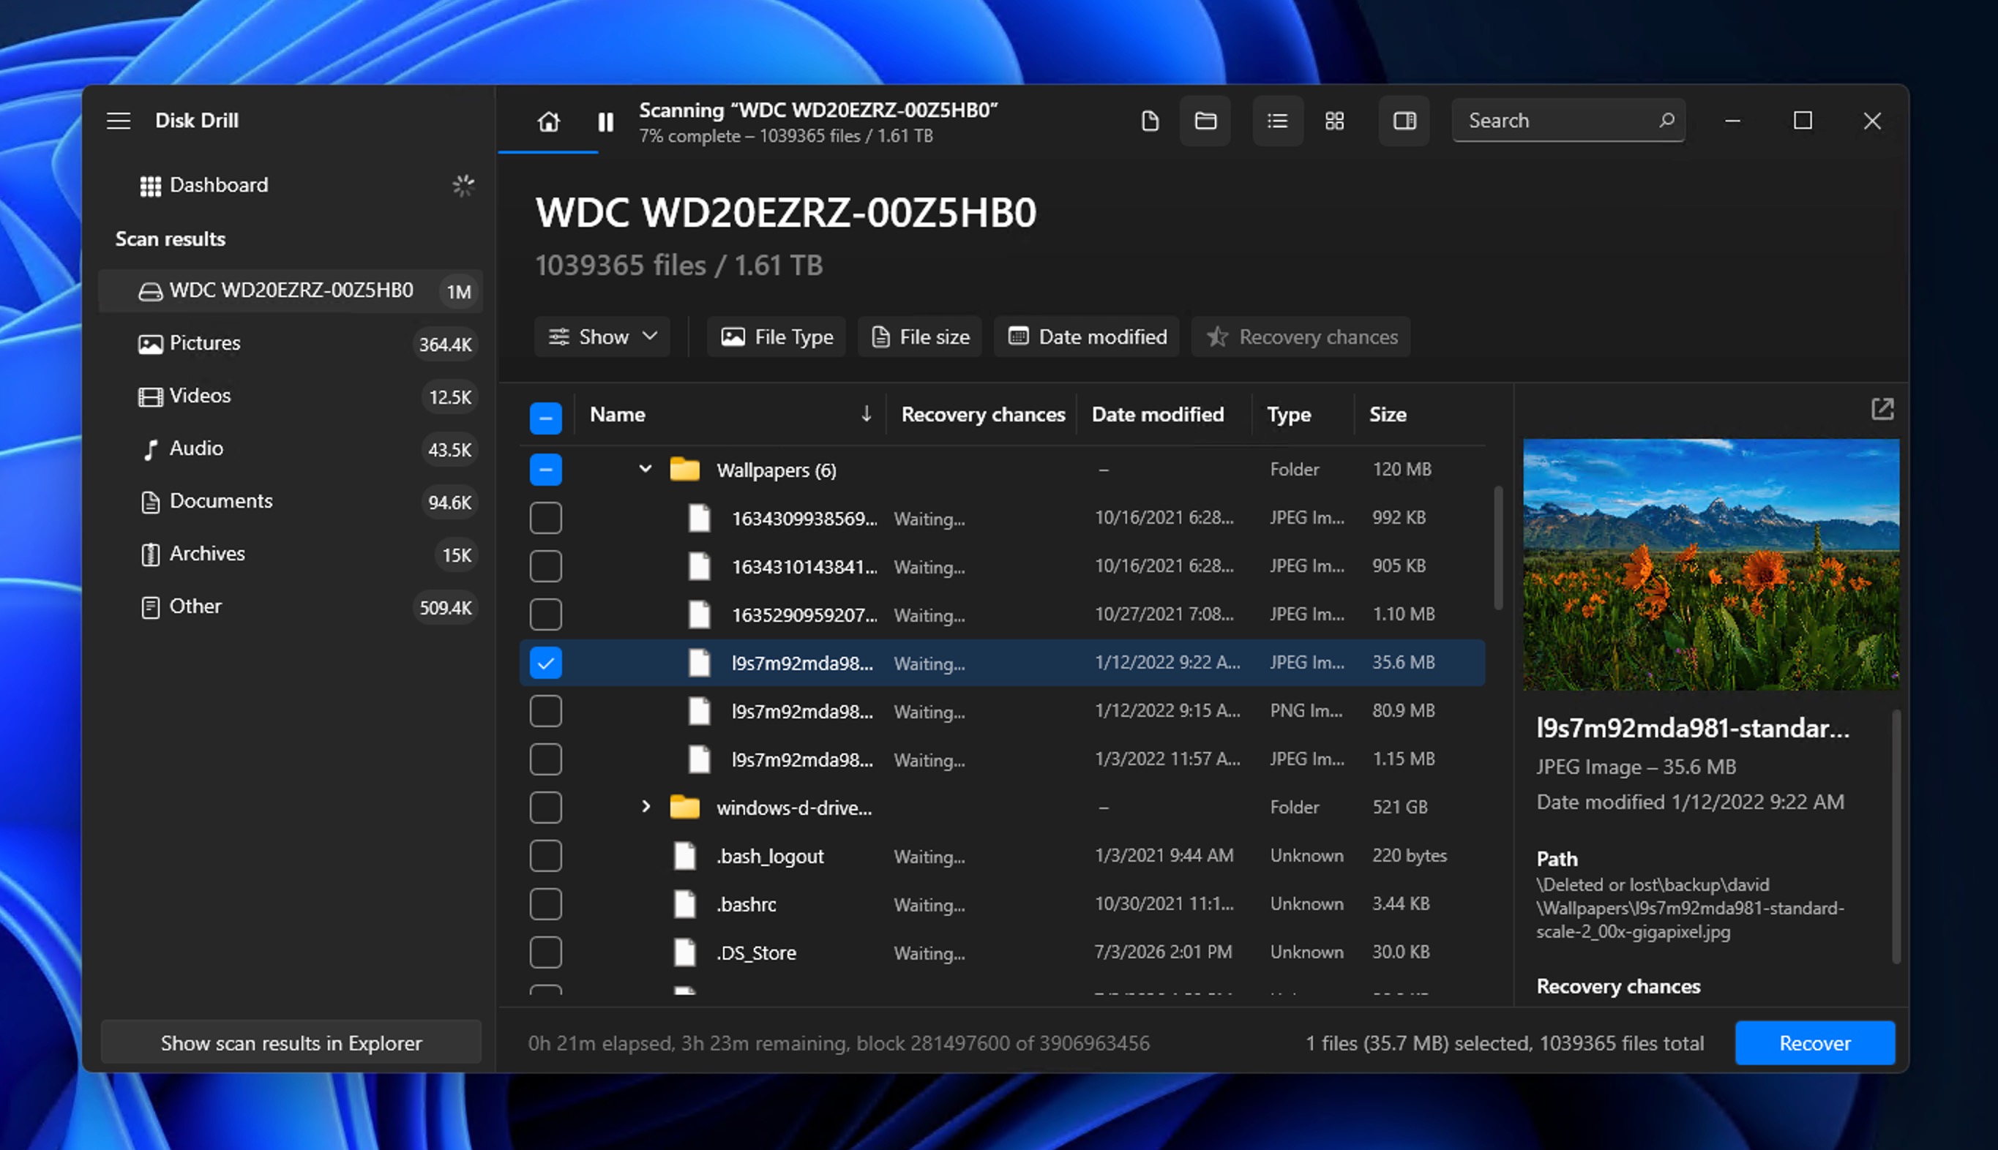Click the windows-d-drive folder icon
The width and height of the screenshot is (1998, 1150).
tap(684, 807)
